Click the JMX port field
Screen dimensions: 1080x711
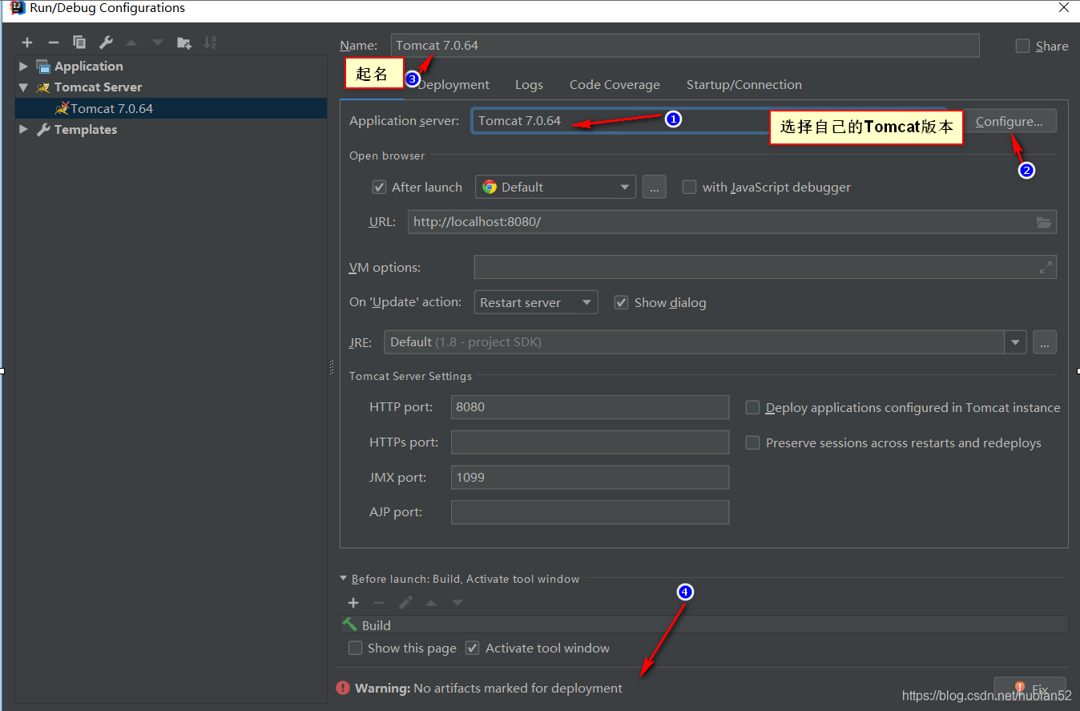click(590, 477)
